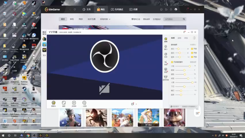The width and height of the screenshot is (245, 138).
Task: Switch to the 美妆 makeup tab
Action: point(186,38)
